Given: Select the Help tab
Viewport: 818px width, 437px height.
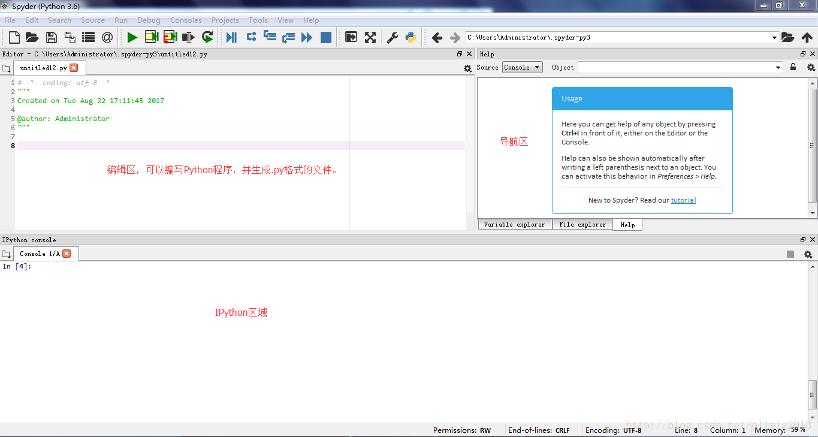Looking at the screenshot, I should point(627,225).
